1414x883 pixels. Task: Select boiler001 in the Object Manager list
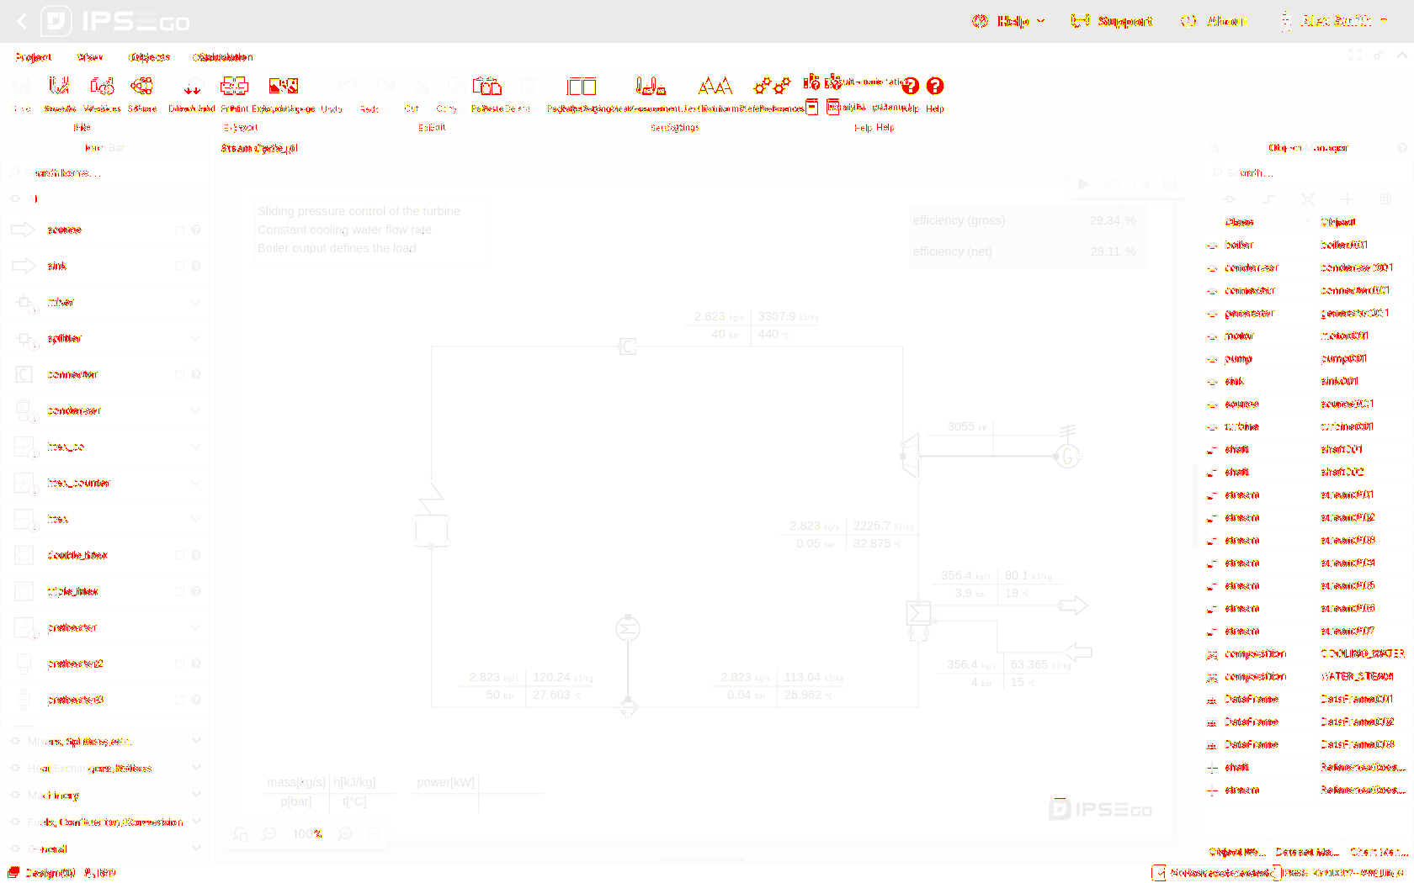click(x=1344, y=245)
